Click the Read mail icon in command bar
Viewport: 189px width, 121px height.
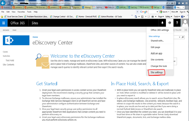click(x=149, y=17)
